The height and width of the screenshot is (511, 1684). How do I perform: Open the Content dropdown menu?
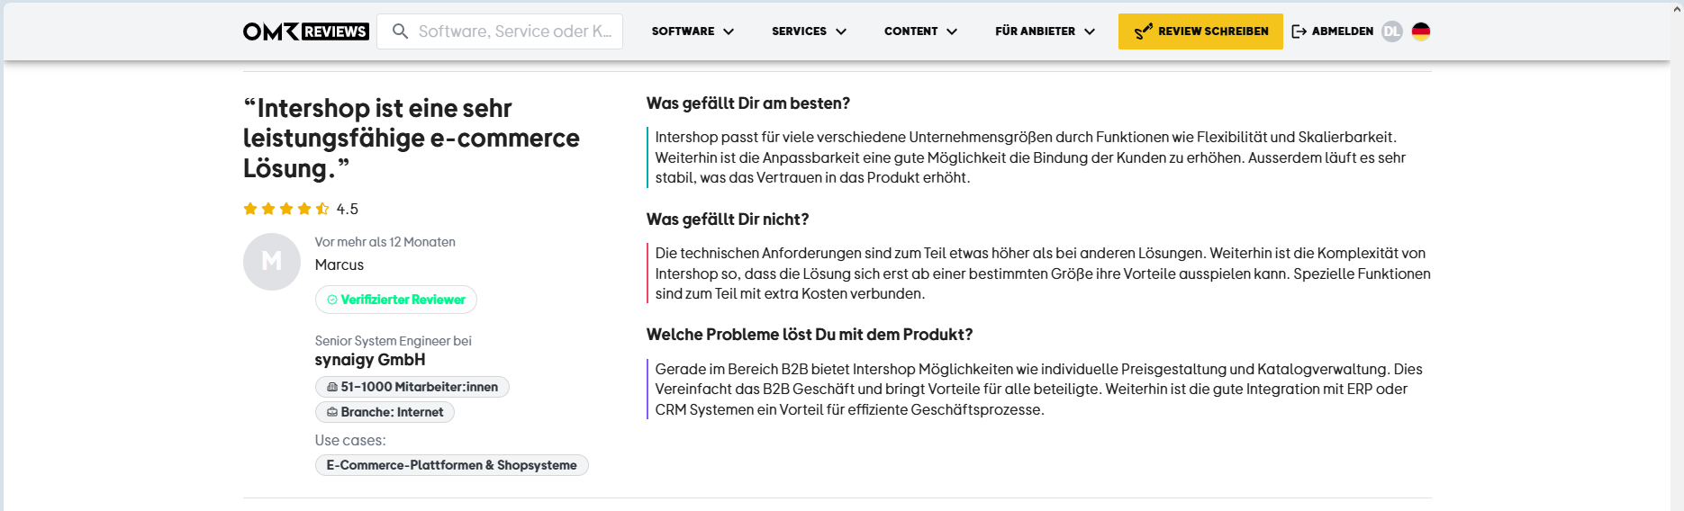pos(920,31)
